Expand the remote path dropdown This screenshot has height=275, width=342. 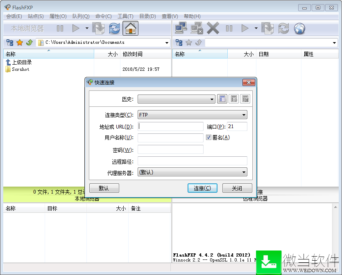(334, 43)
